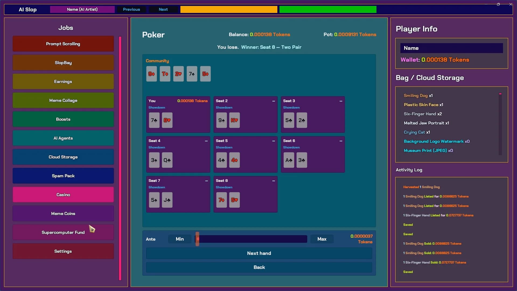Click the green progress bar
This screenshot has width=517, height=291.
click(x=328, y=9)
